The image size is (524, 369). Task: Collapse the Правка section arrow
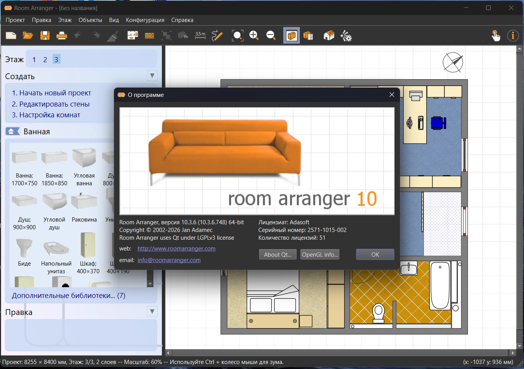coord(152,311)
